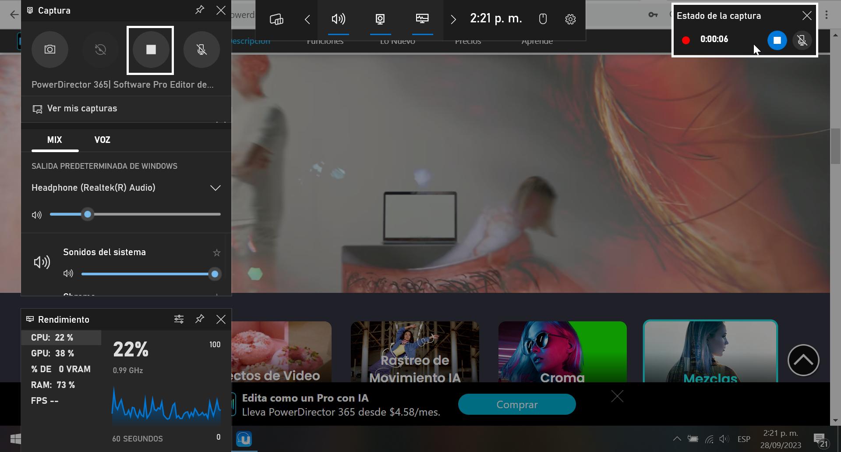Open the Audio widget in the Game Bar toolbar
Image resolution: width=841 pixels, height=452 pixels.
pos(338,20)
